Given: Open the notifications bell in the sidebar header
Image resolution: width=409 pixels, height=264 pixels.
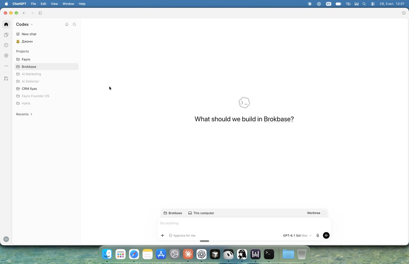Looking at the screenshot, I should pyautogui.click(x=67, y=24).
